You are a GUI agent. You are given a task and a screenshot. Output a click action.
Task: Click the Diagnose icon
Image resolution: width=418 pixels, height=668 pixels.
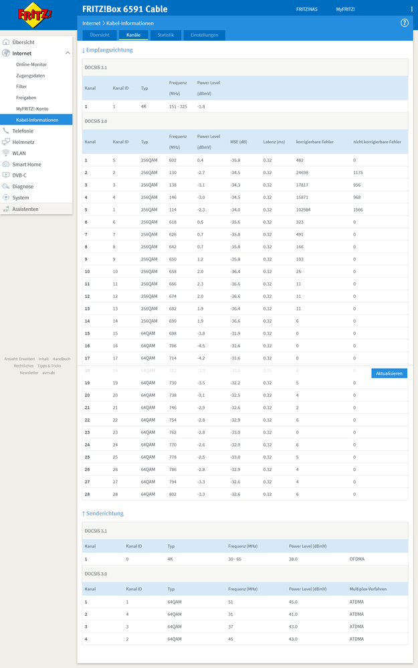[x=6, y=186]
